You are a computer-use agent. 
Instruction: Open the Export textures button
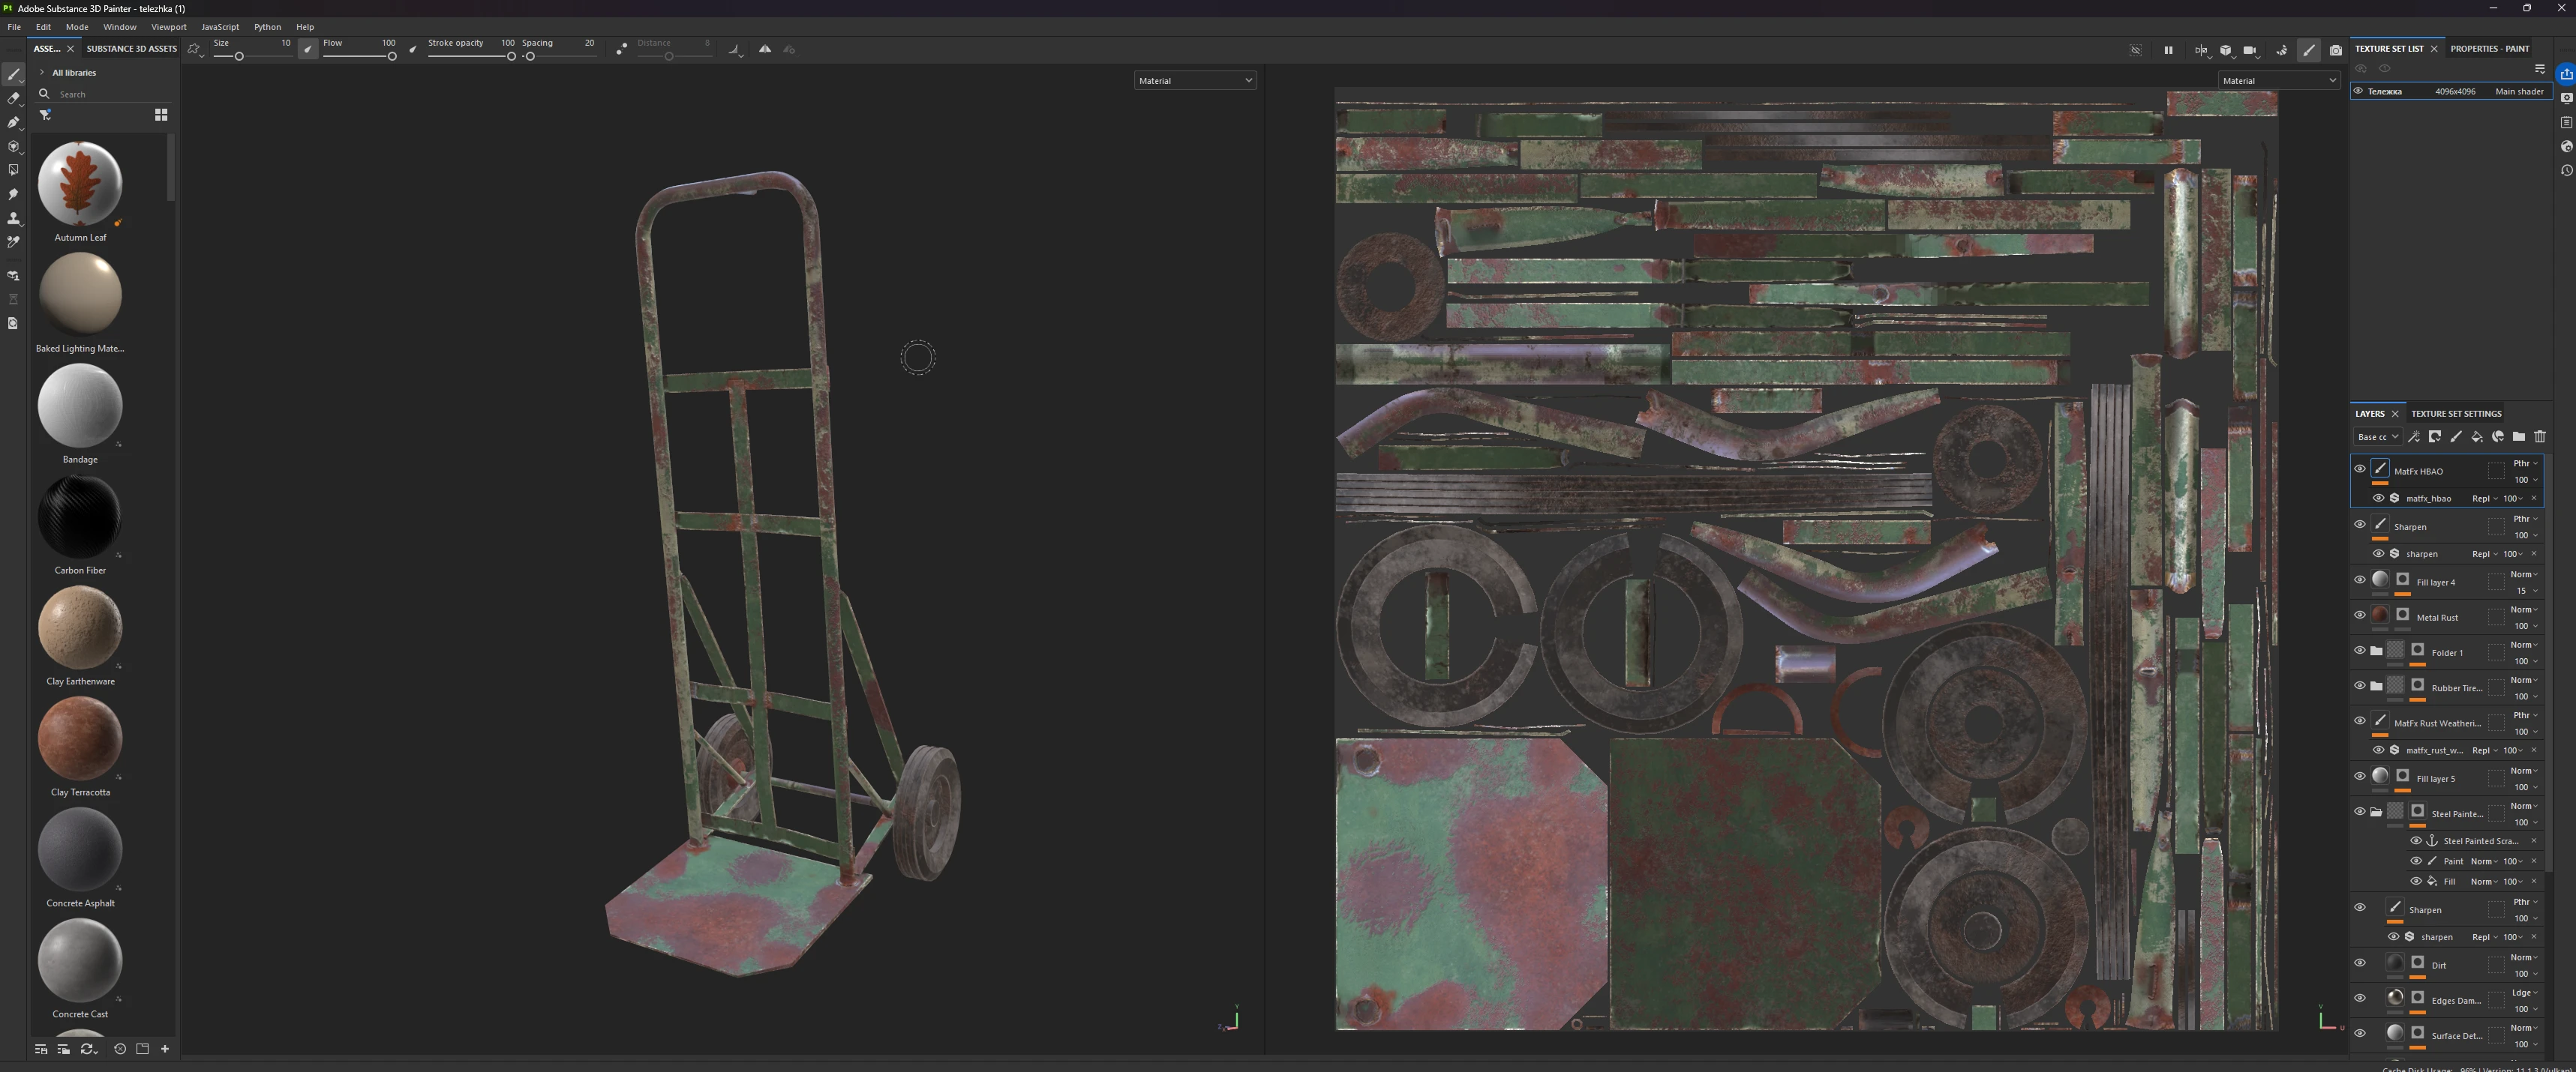tap(2566, 74)
